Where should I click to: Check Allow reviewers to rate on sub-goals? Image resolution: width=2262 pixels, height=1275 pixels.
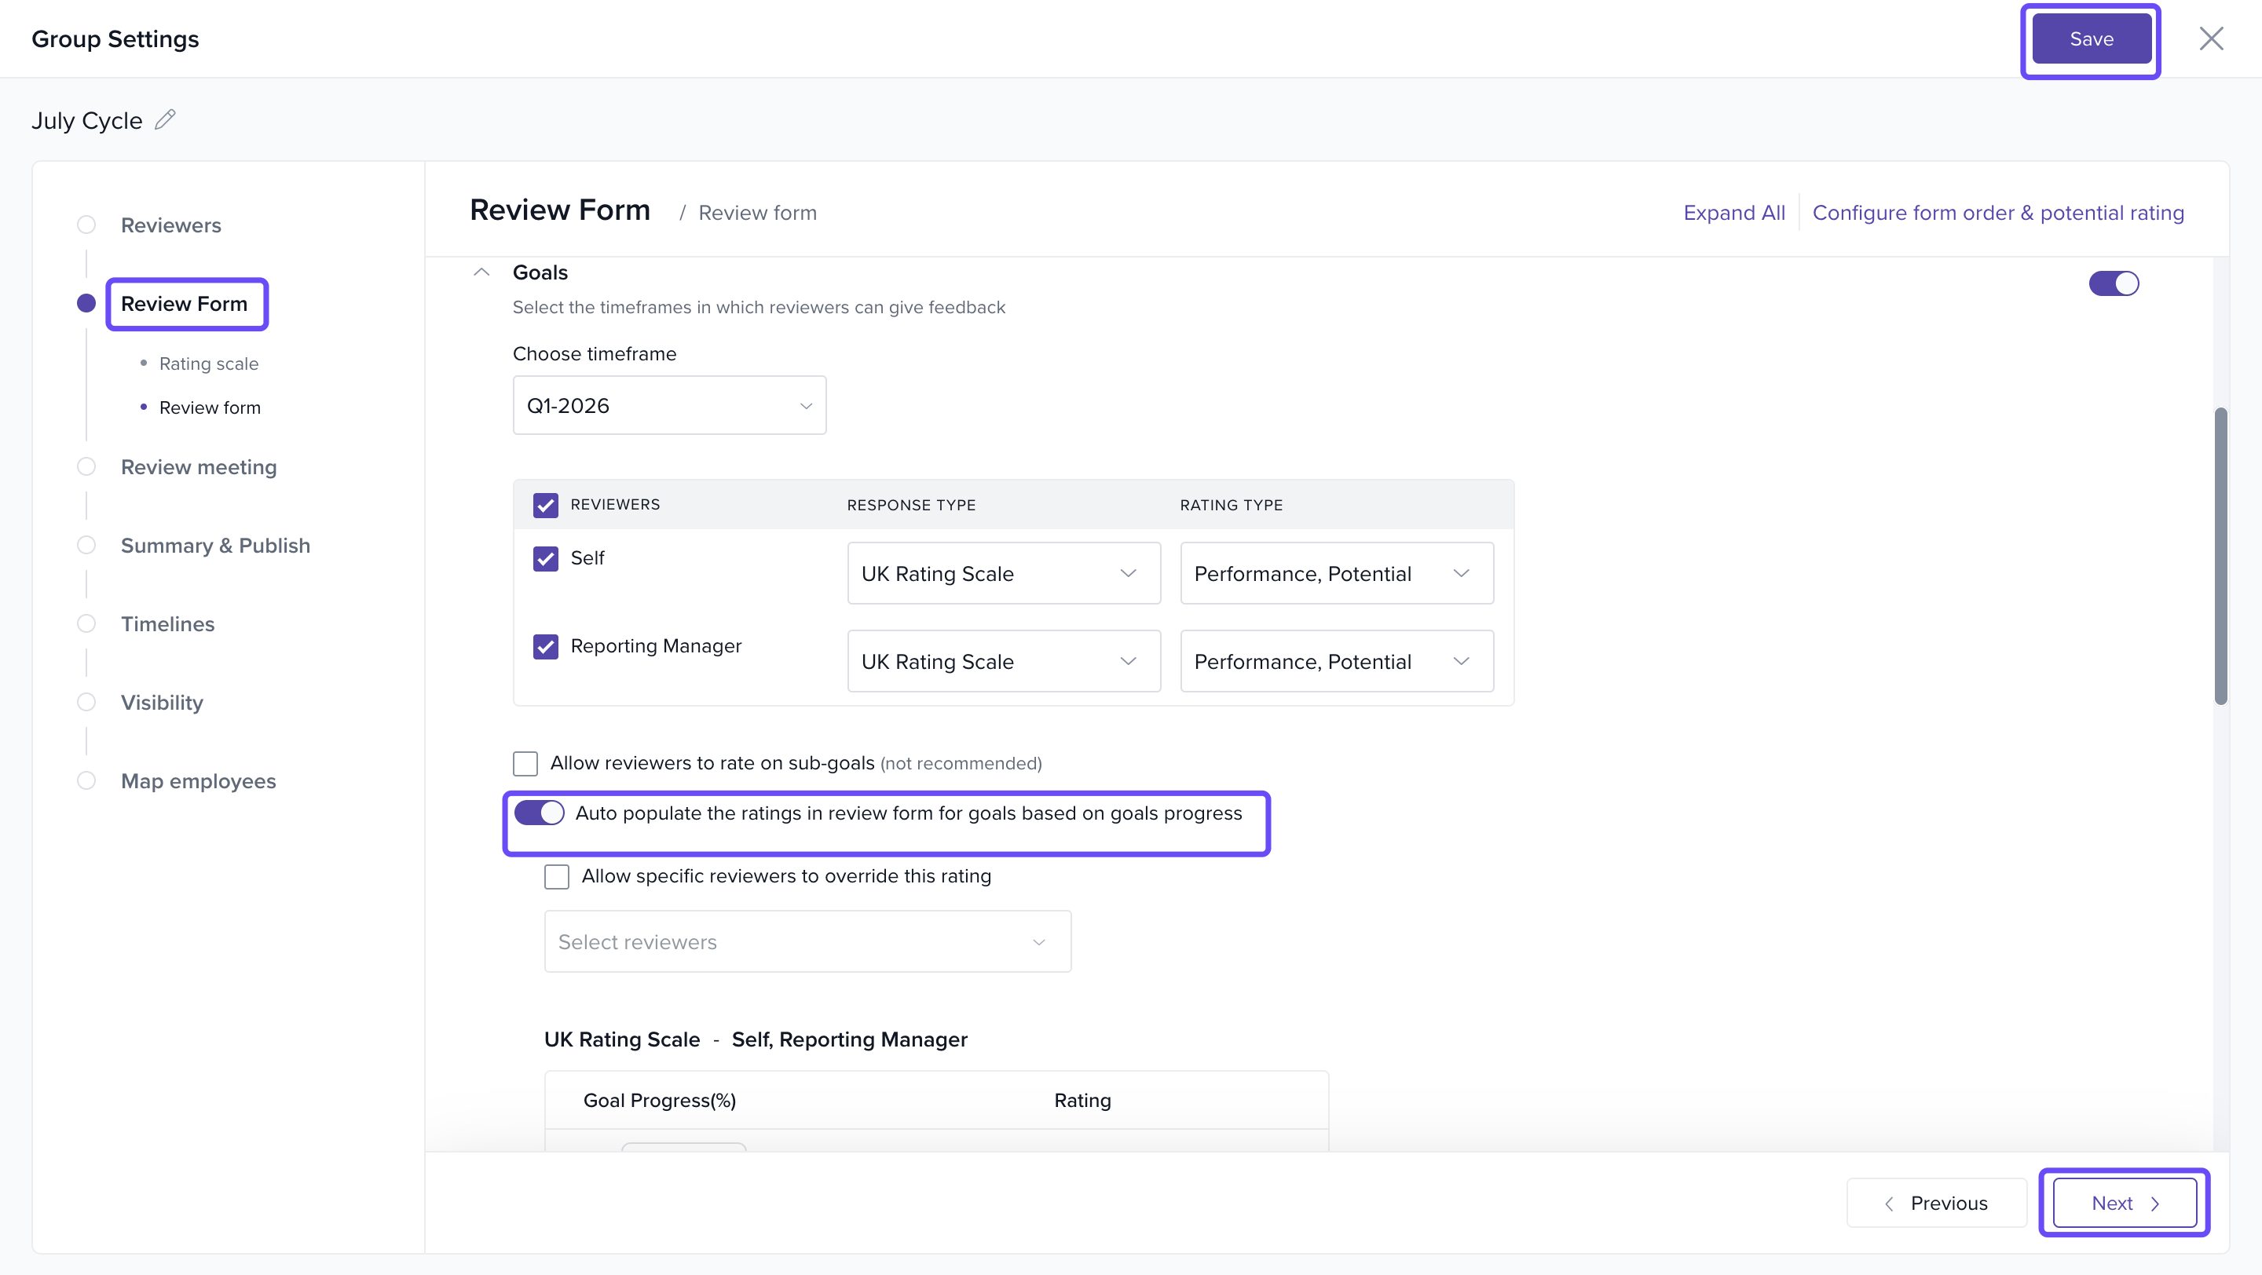click(x=525, y=763)
